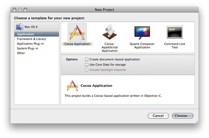Select Application category in sidebar

pos(26,34)
